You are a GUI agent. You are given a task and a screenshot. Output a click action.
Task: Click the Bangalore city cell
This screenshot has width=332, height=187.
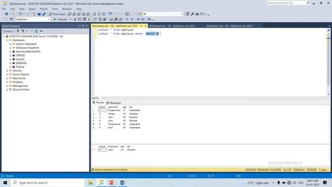click(x=134, y=114)
